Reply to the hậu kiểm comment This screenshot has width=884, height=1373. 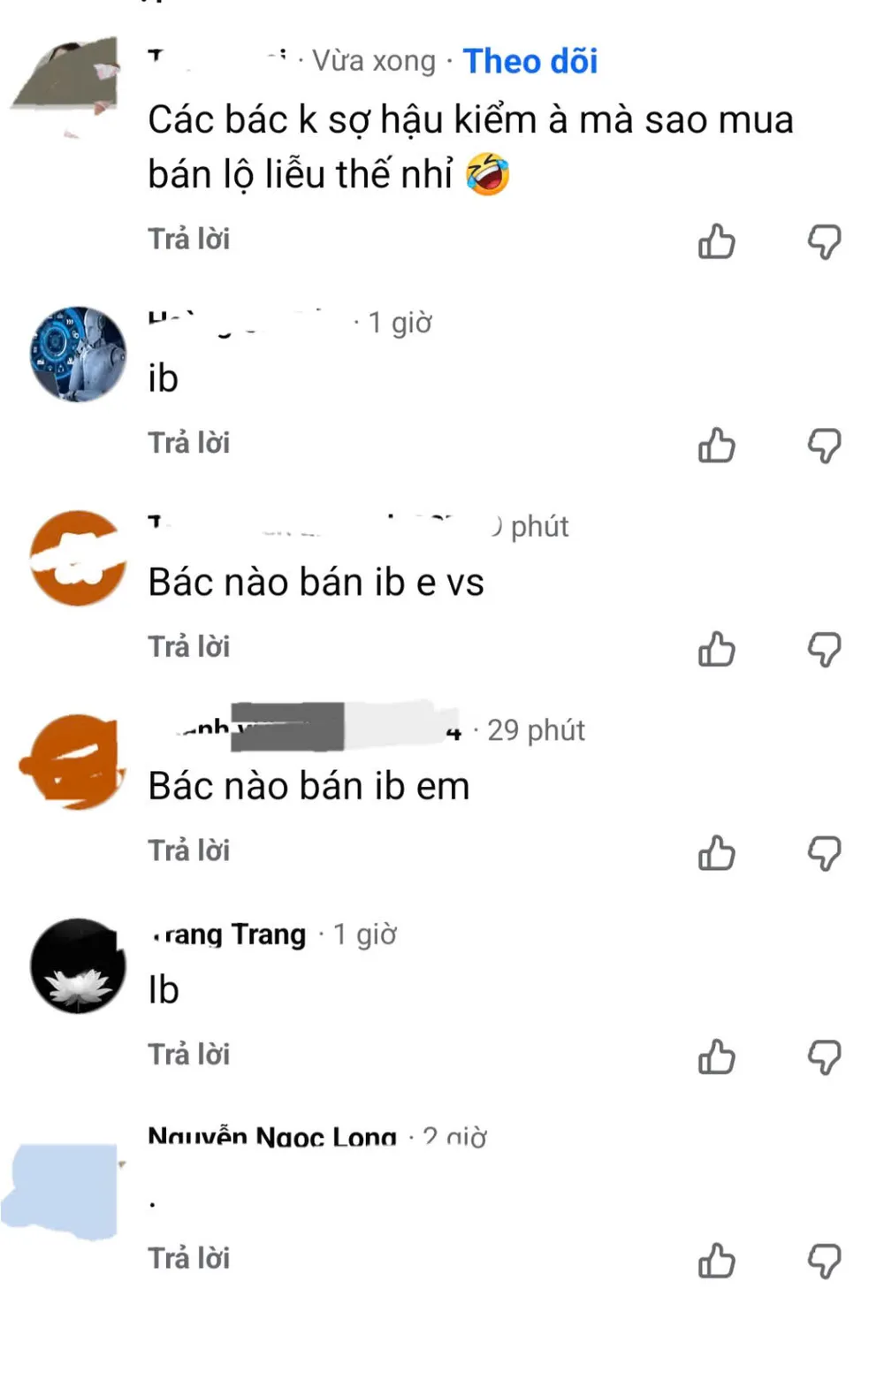pyautogui.click(x=188, y=239)
